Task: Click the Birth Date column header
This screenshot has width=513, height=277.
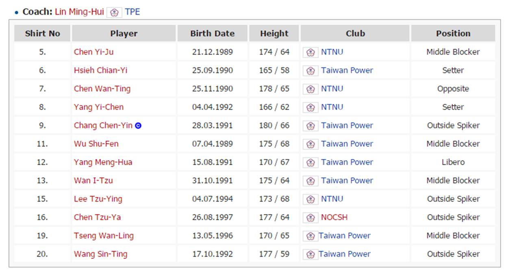Action: (212, 33)
